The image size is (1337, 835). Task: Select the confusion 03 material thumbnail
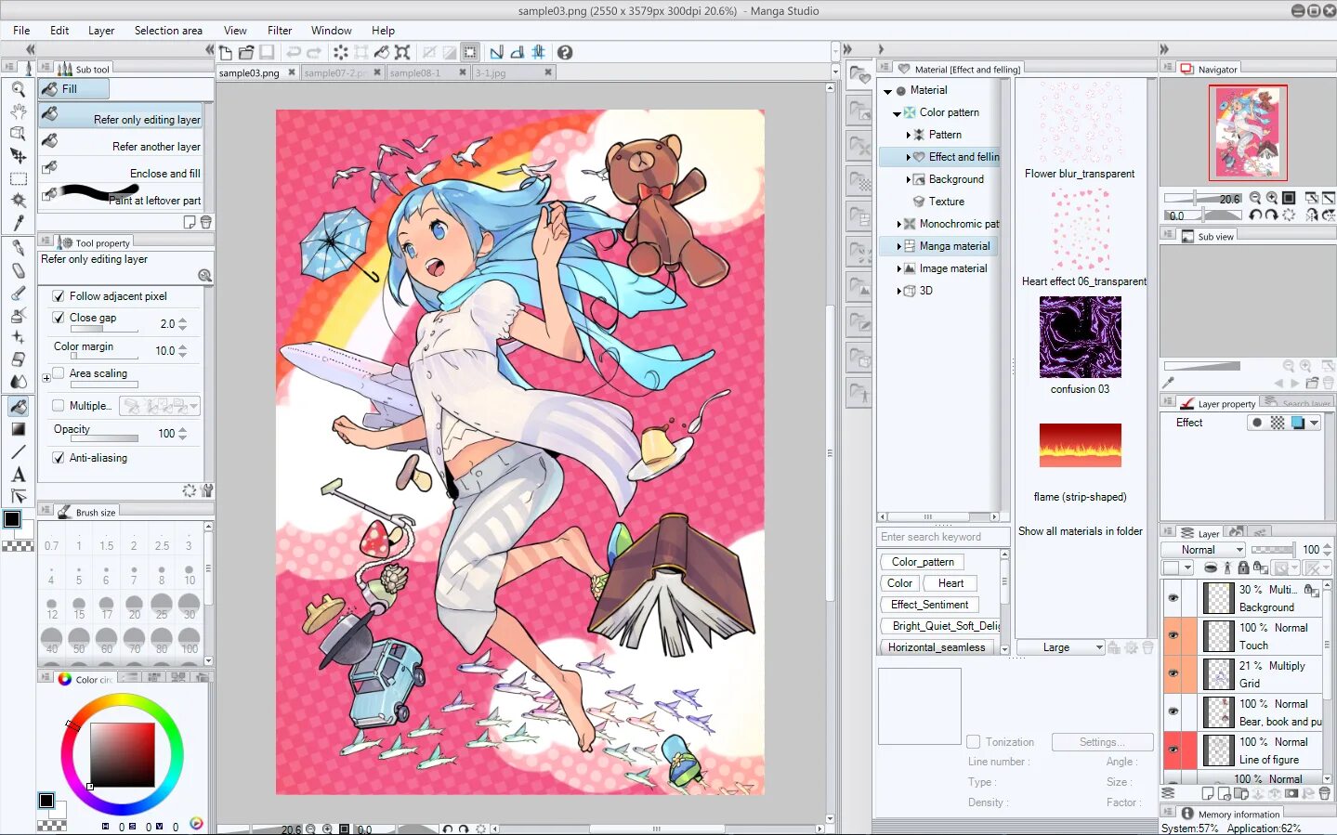1080,336
